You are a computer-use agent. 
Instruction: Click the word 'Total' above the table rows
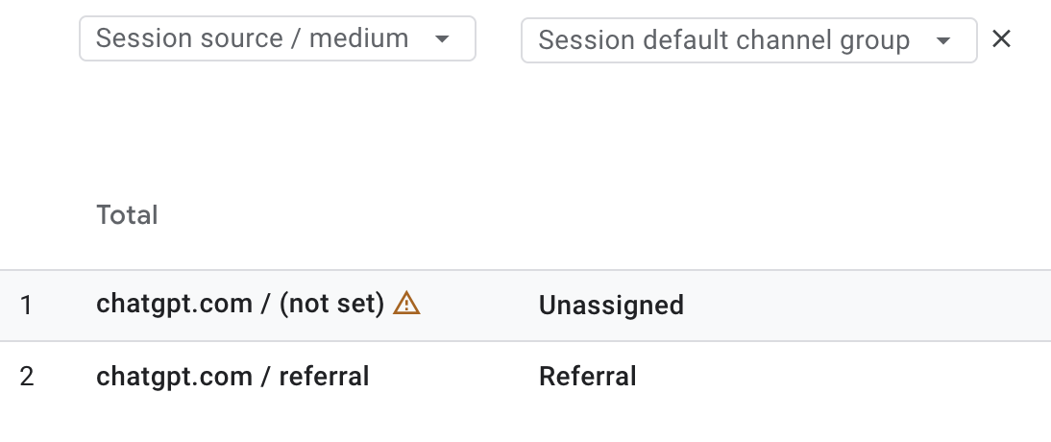click(x=127, y=214)
